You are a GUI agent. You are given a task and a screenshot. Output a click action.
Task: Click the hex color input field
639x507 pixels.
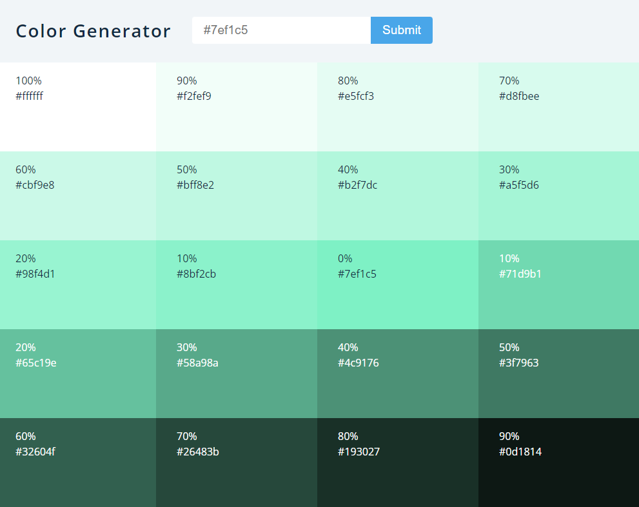(281, 30)
